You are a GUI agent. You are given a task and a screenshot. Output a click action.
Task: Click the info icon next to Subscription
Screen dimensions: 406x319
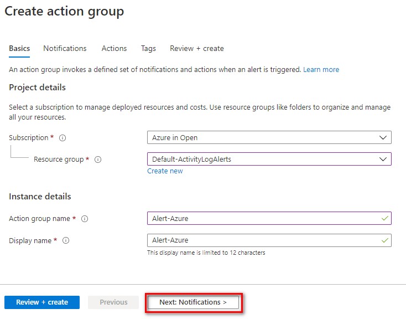click(x=63, y=138)
